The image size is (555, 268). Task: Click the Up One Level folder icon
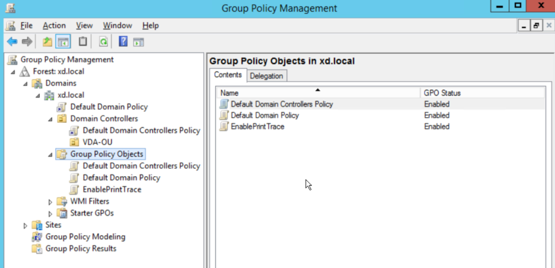[x=47, y=42]
